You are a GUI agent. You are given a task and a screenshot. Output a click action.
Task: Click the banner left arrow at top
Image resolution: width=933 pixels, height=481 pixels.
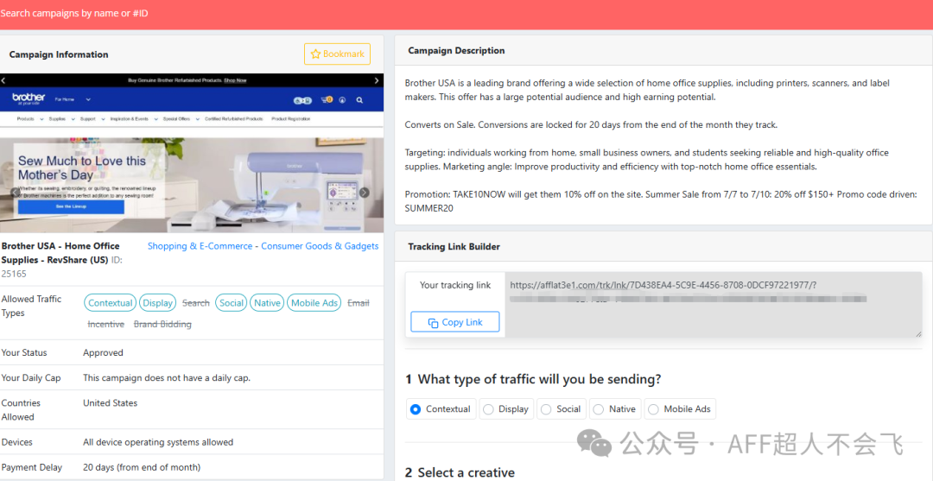[3, 79]
